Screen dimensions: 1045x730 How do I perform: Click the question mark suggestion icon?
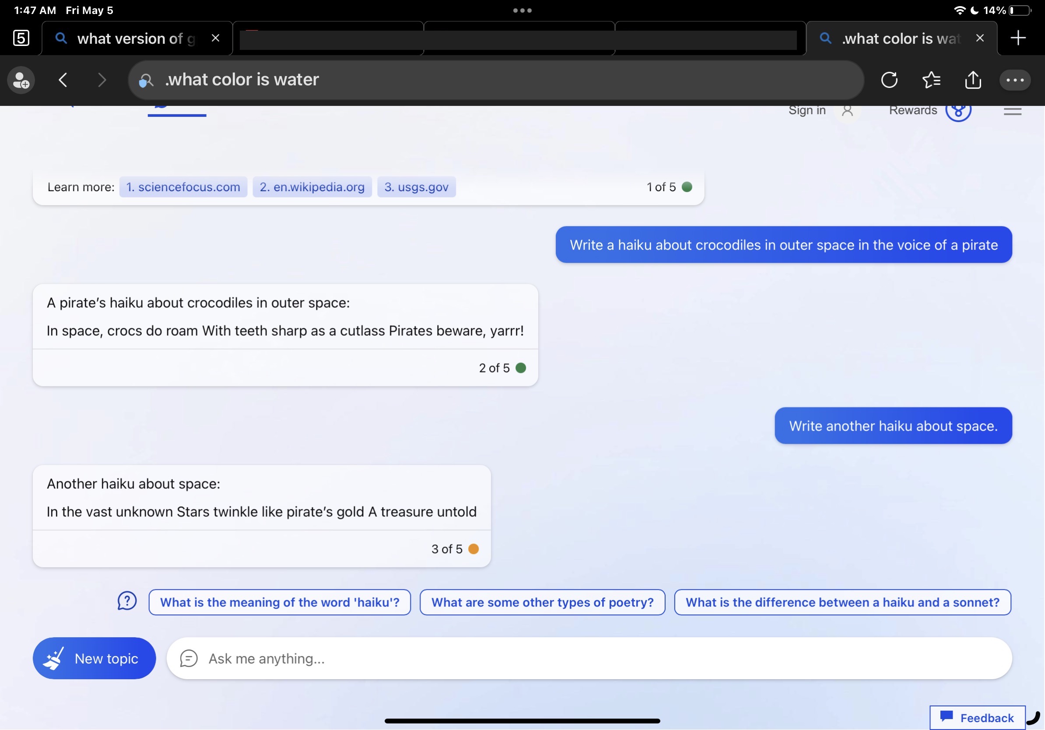[126, 601]
